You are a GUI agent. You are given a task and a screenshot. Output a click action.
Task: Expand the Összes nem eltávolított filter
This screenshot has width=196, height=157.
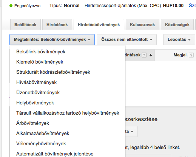pos(127,39)
